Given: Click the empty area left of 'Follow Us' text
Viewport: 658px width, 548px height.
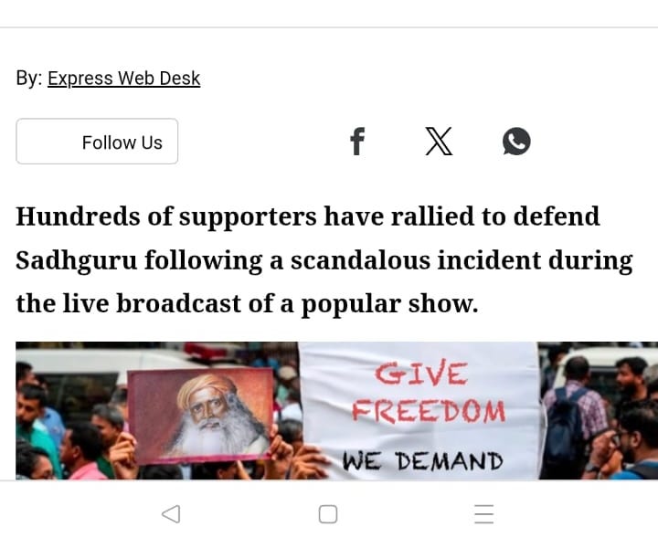Looking at the screenshot, I should [48, 142].
